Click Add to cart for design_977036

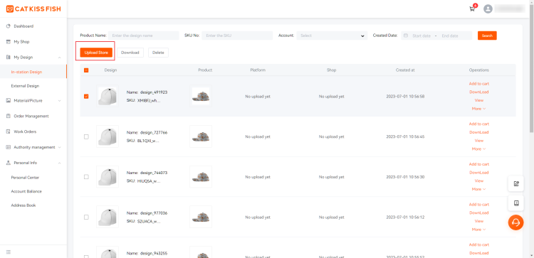coord(479,204)
